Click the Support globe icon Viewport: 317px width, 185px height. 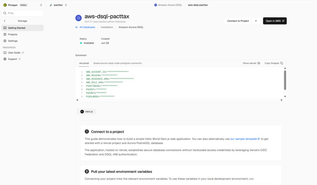coord(5,59)
